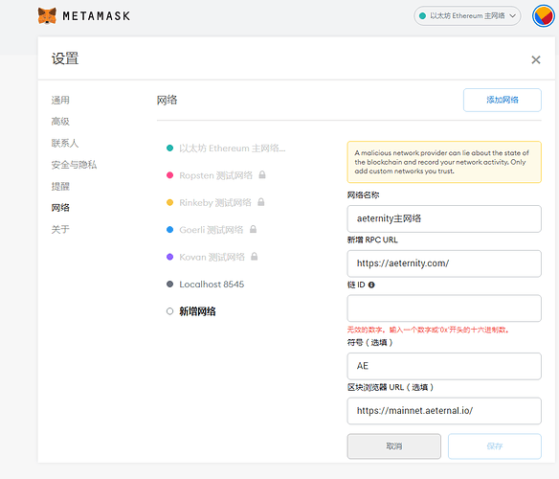This screenshot has width=559, height=479.
Task: Click the lock icon beside Ropsten
Action: [x=262, y=175]
